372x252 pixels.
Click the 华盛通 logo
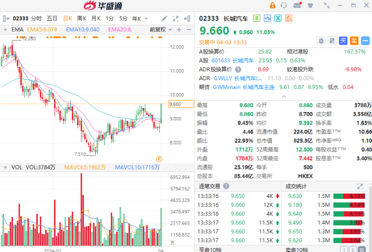(103, 5)
